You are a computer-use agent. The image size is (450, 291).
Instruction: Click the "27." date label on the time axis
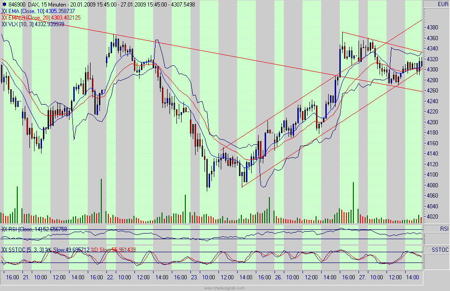coord(362,276)
